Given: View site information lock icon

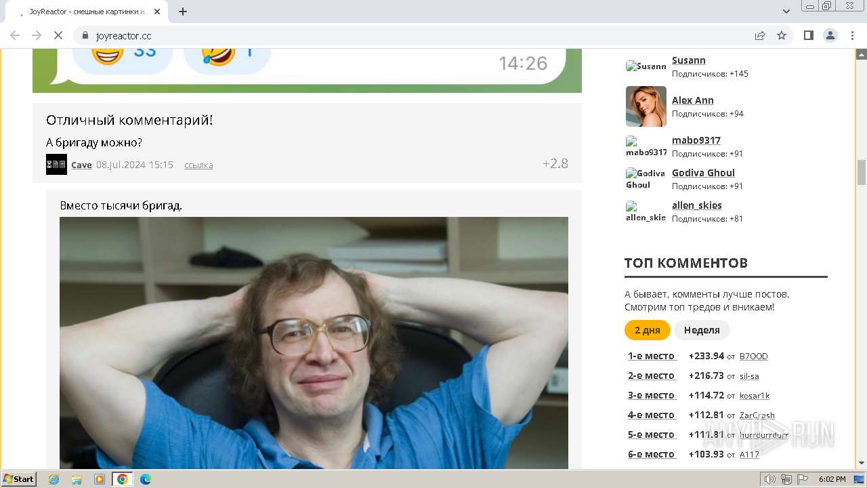Looking at the screenshot, I should click(x=85, y=35).
